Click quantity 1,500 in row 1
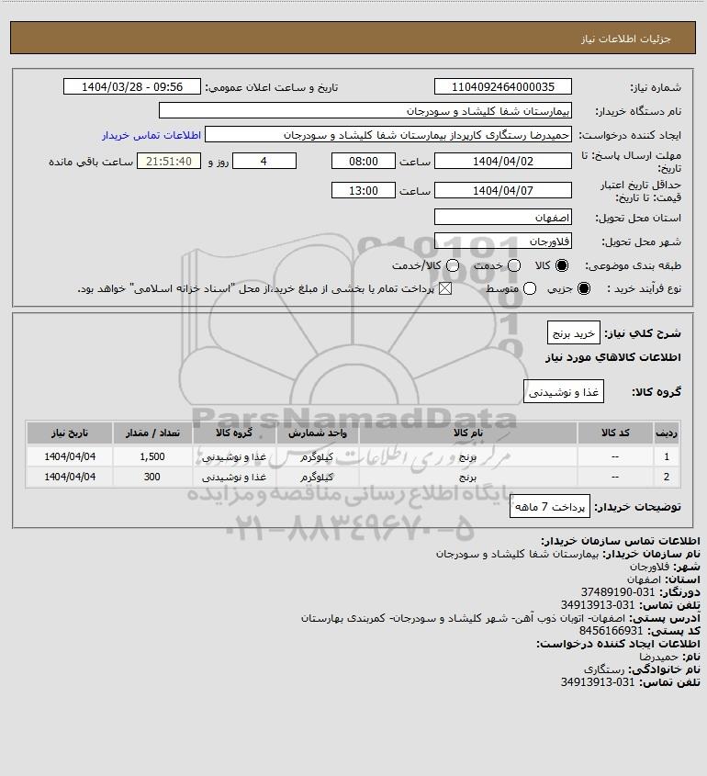Image resolution: width=707 pixels, height=776 pixels. pyautogui.click(x=152, y=456)
